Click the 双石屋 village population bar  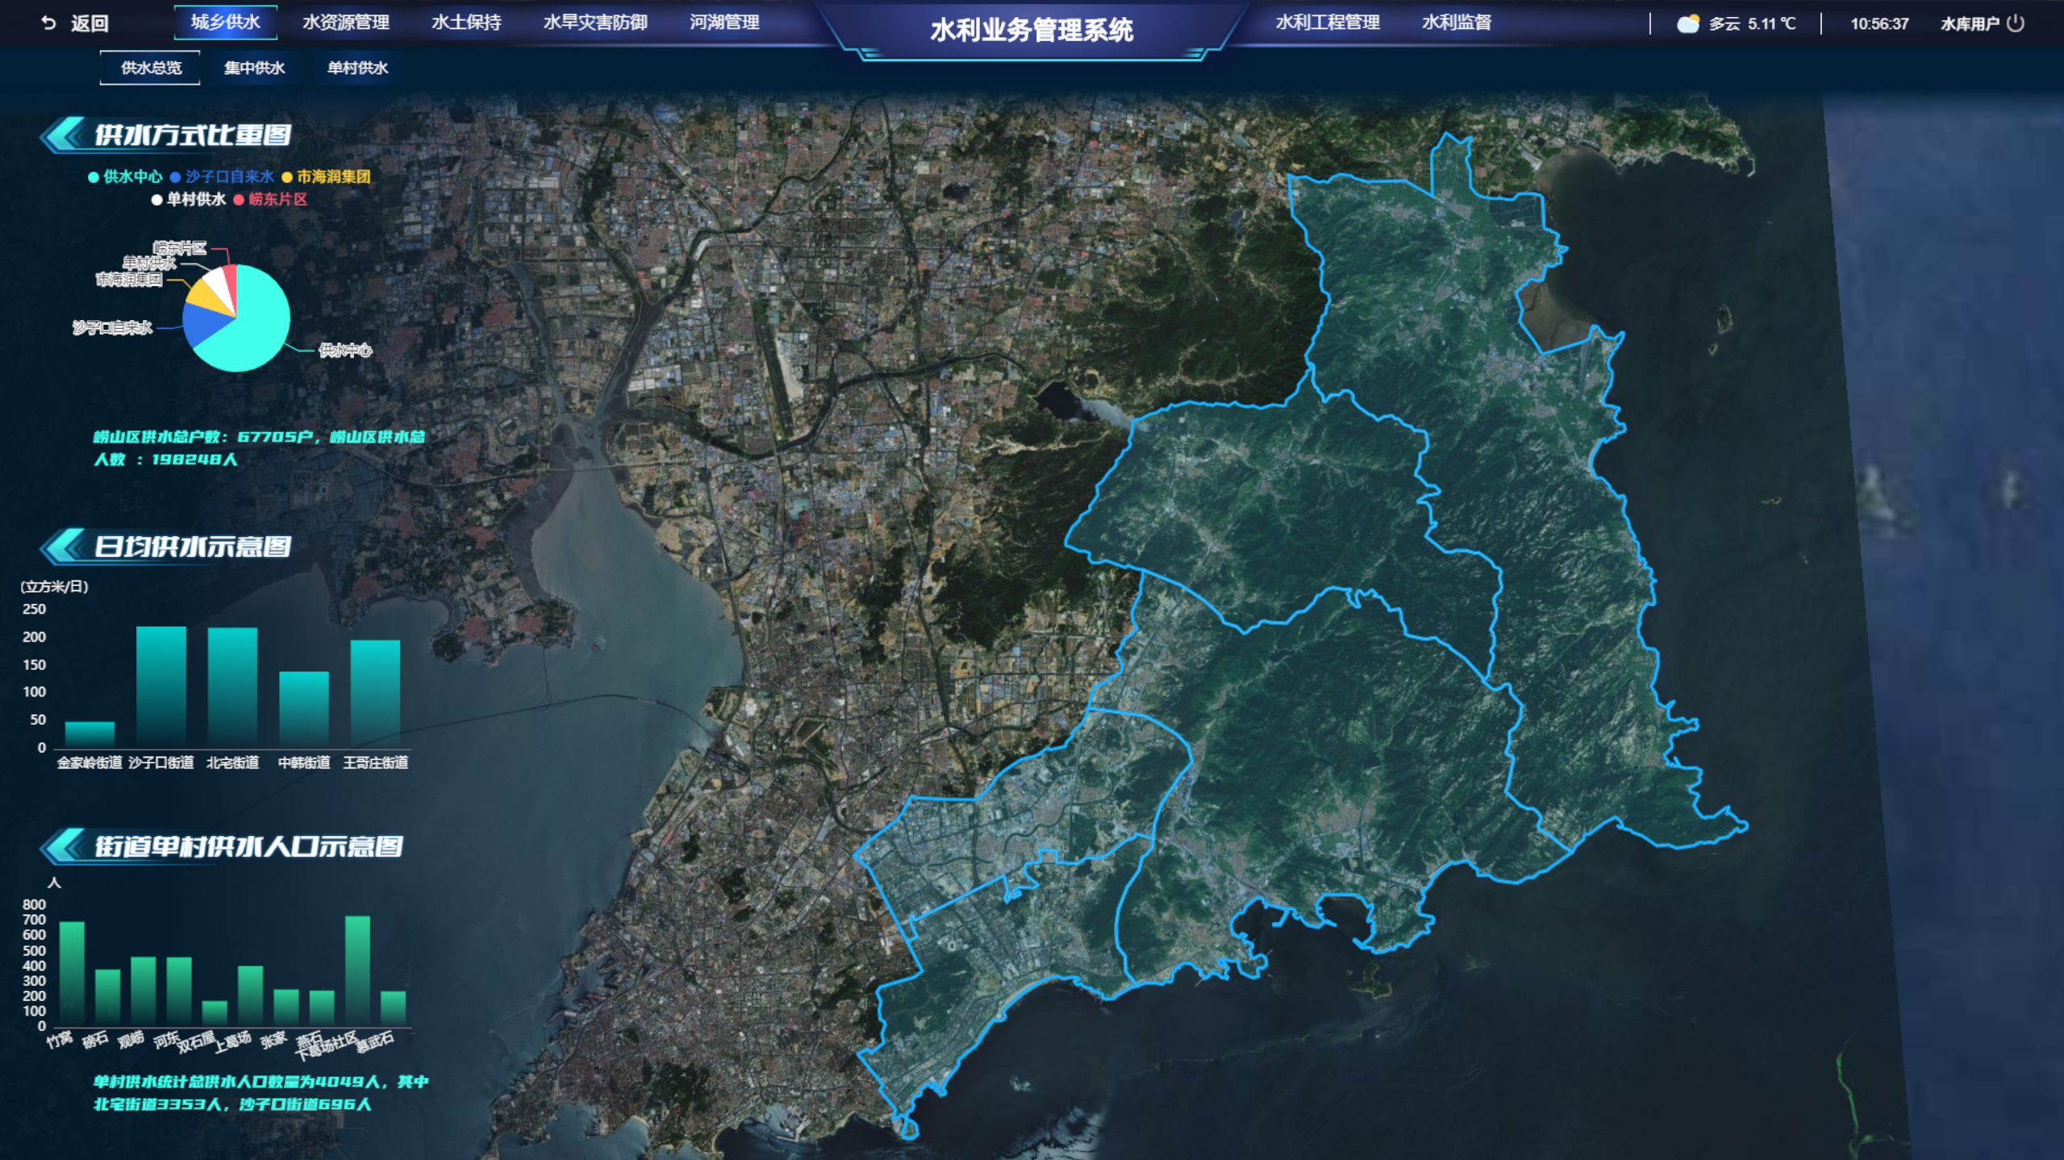(215, 1013)
